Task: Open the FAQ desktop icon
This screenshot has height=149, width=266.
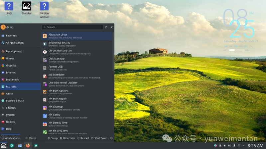Action: coord(9,8)
